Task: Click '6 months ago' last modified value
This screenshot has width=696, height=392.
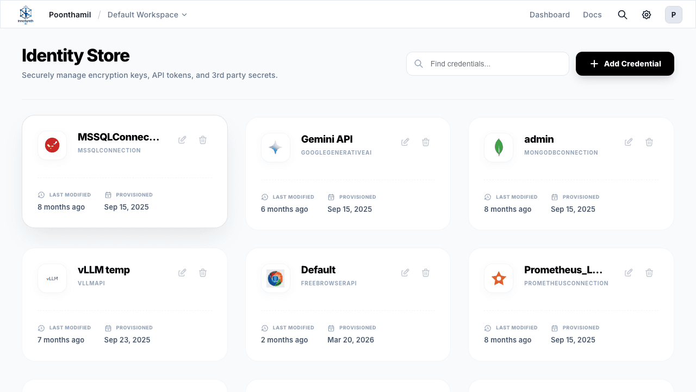Action: 284,209
